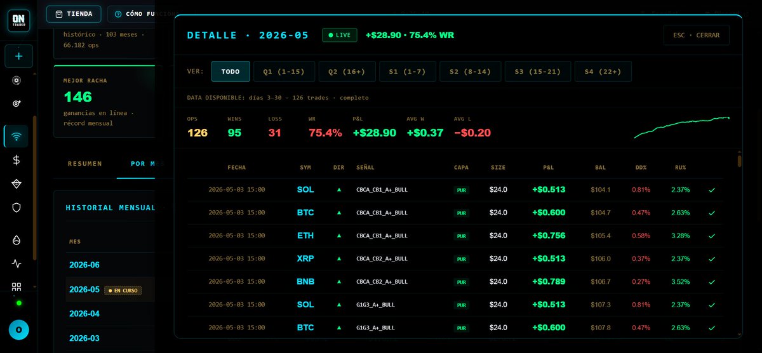Viewport: 762px width, 353px height.
Task: Click the CBCA_CB2_A+_BULL signal on XRP row
Action: [382, 258]
